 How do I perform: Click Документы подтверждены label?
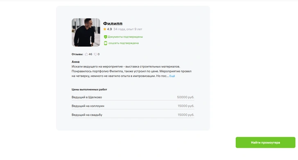125,37
